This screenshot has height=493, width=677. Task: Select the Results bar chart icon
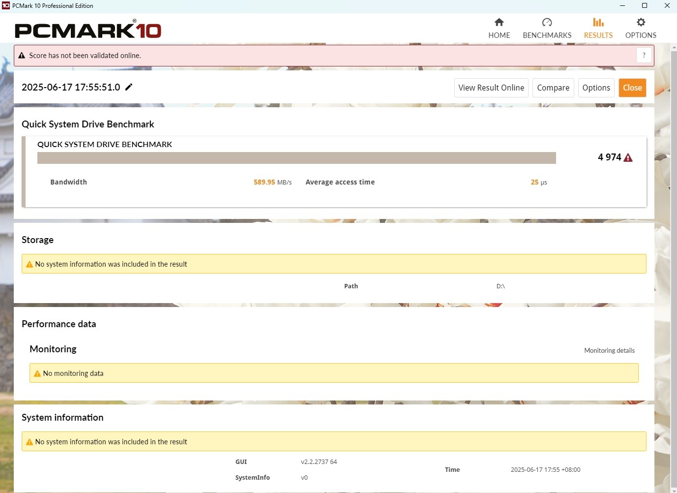coord(598,22)
